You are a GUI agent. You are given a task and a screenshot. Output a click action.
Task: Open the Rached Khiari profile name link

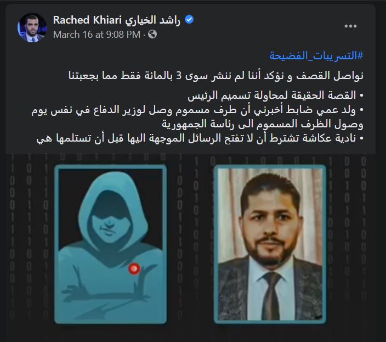(x=87, y=20)
